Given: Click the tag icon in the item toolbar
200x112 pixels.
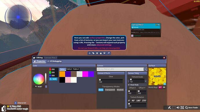Looking at the screenshot, I should pyautogui.click(x=93, y=53).
